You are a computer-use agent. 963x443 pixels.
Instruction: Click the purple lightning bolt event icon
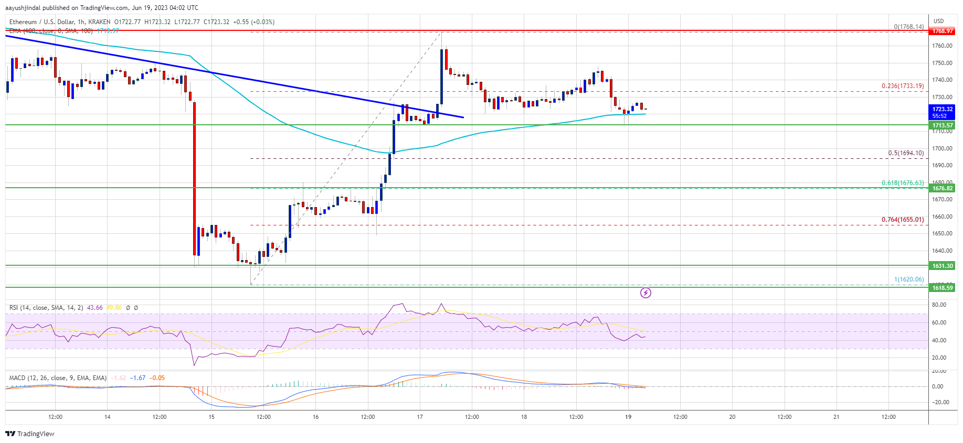pos(645,293)
